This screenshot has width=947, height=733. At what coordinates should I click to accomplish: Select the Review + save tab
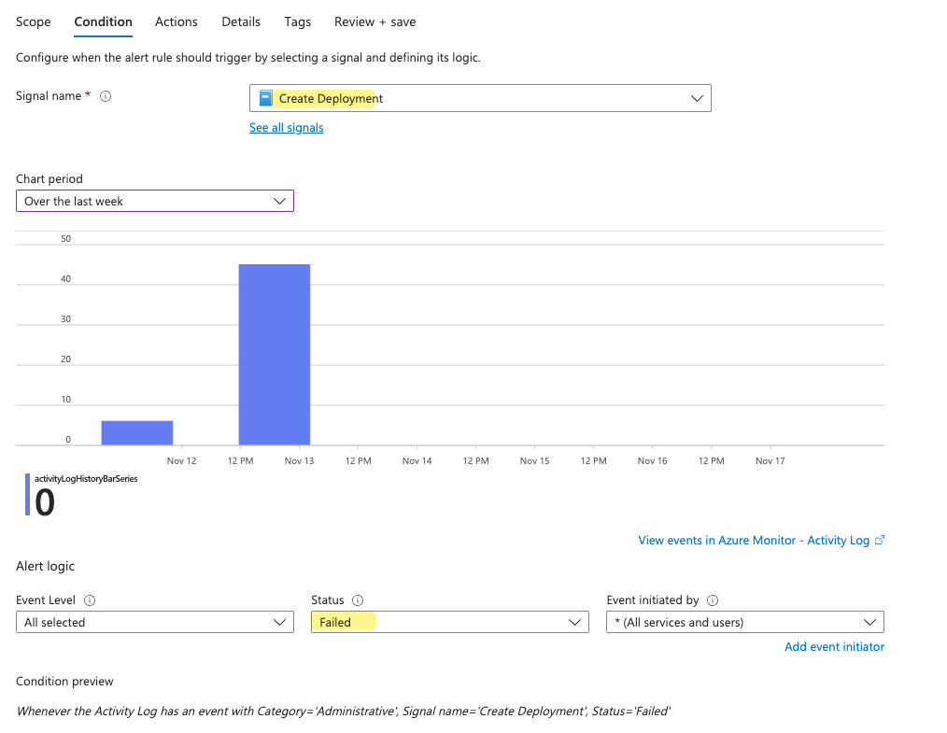[375, 21]
